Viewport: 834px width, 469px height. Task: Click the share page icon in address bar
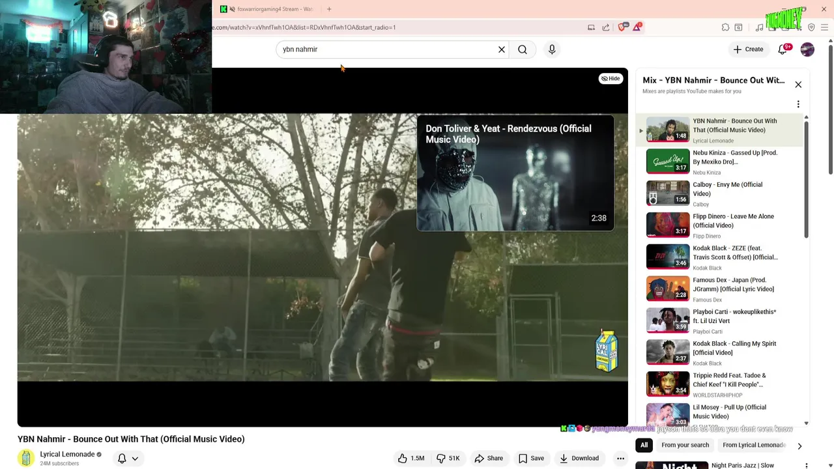pyautogui.click(x=606, y=27)
